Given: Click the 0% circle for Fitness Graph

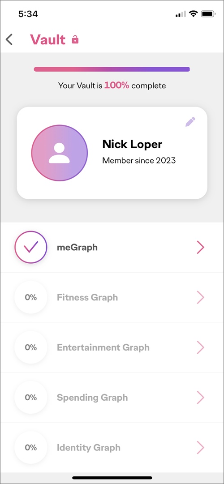Looking at the screenshot, I should 30,298.
